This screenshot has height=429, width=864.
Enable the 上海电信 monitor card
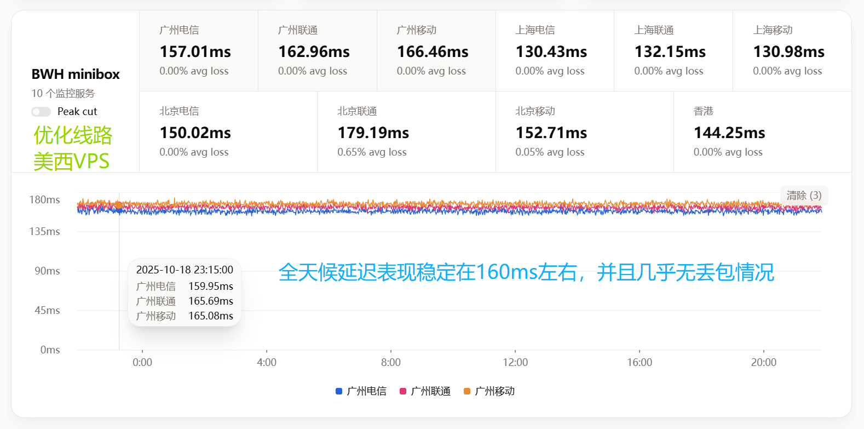point(554,51)
